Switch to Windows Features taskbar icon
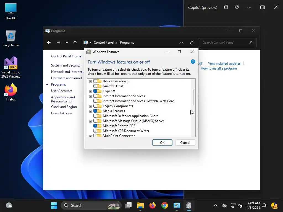This screenshot has height=212, width=283. [189, 205]
